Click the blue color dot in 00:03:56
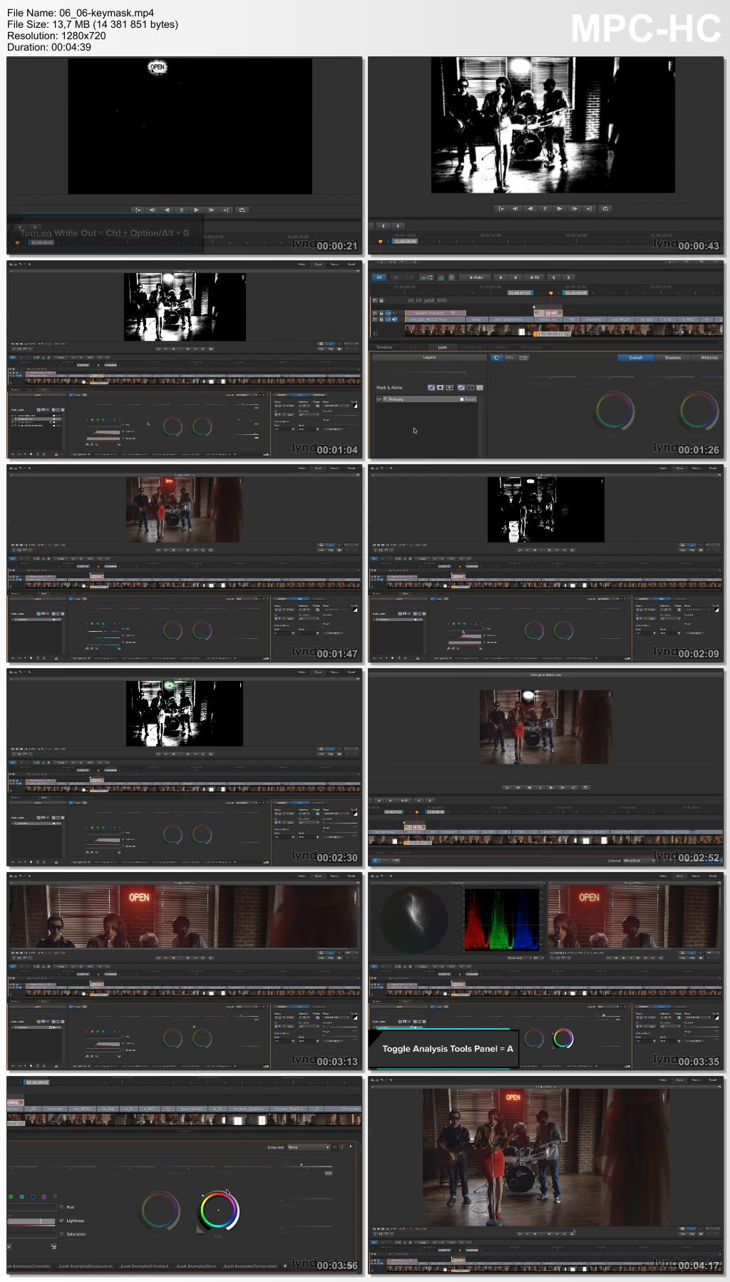The height and width of the screenshot is (1282, 730). click(x=33, y=1196)
